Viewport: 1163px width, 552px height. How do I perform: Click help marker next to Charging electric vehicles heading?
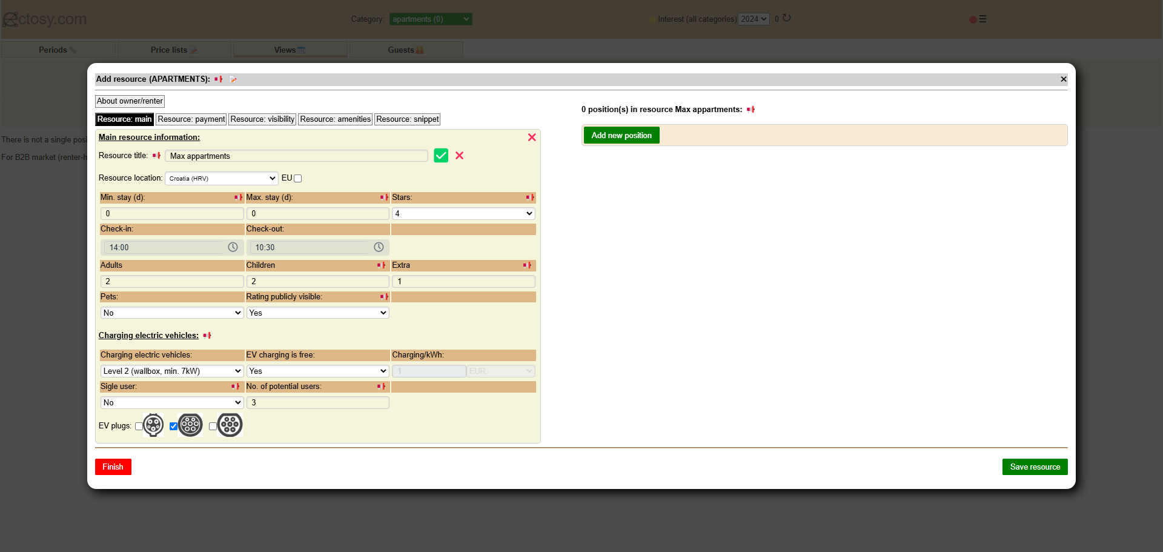[207, 336]
